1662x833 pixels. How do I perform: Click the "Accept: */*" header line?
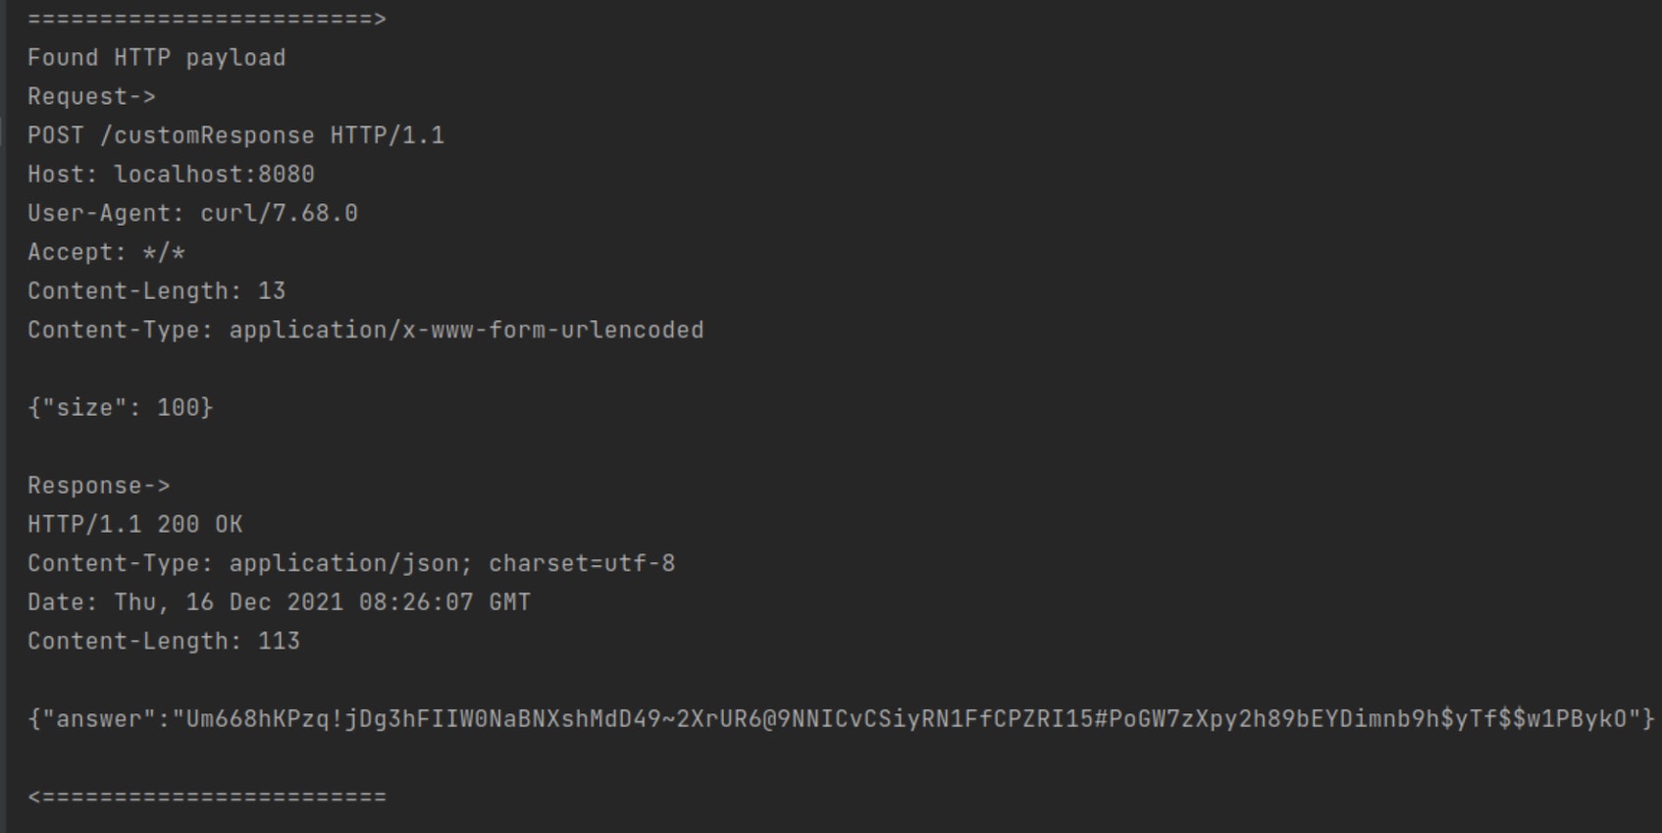click(106, 252)
